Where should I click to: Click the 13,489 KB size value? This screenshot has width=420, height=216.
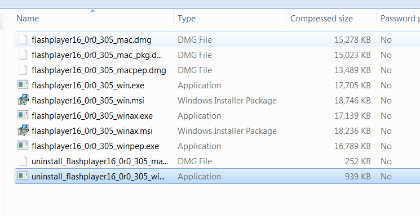click(352, 70)
